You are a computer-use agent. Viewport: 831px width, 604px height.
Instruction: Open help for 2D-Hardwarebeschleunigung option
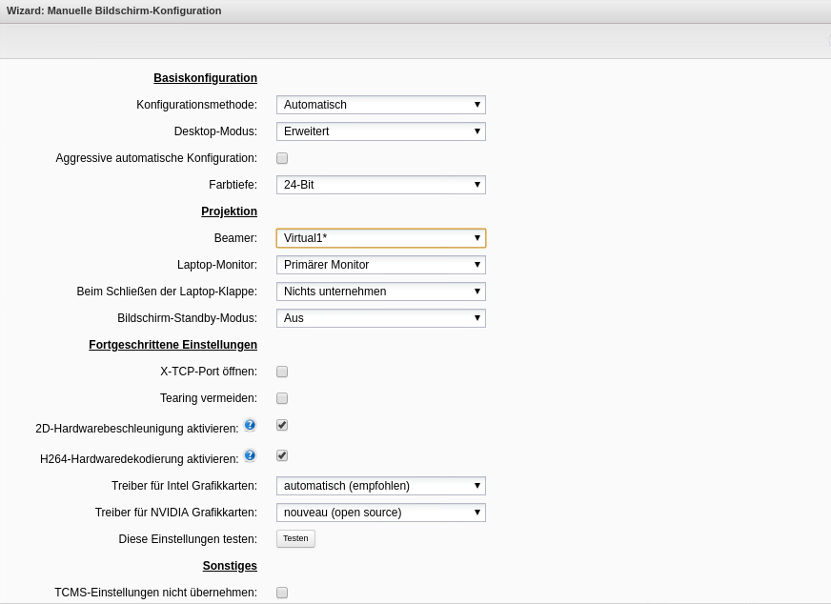(x=250, y=425)
